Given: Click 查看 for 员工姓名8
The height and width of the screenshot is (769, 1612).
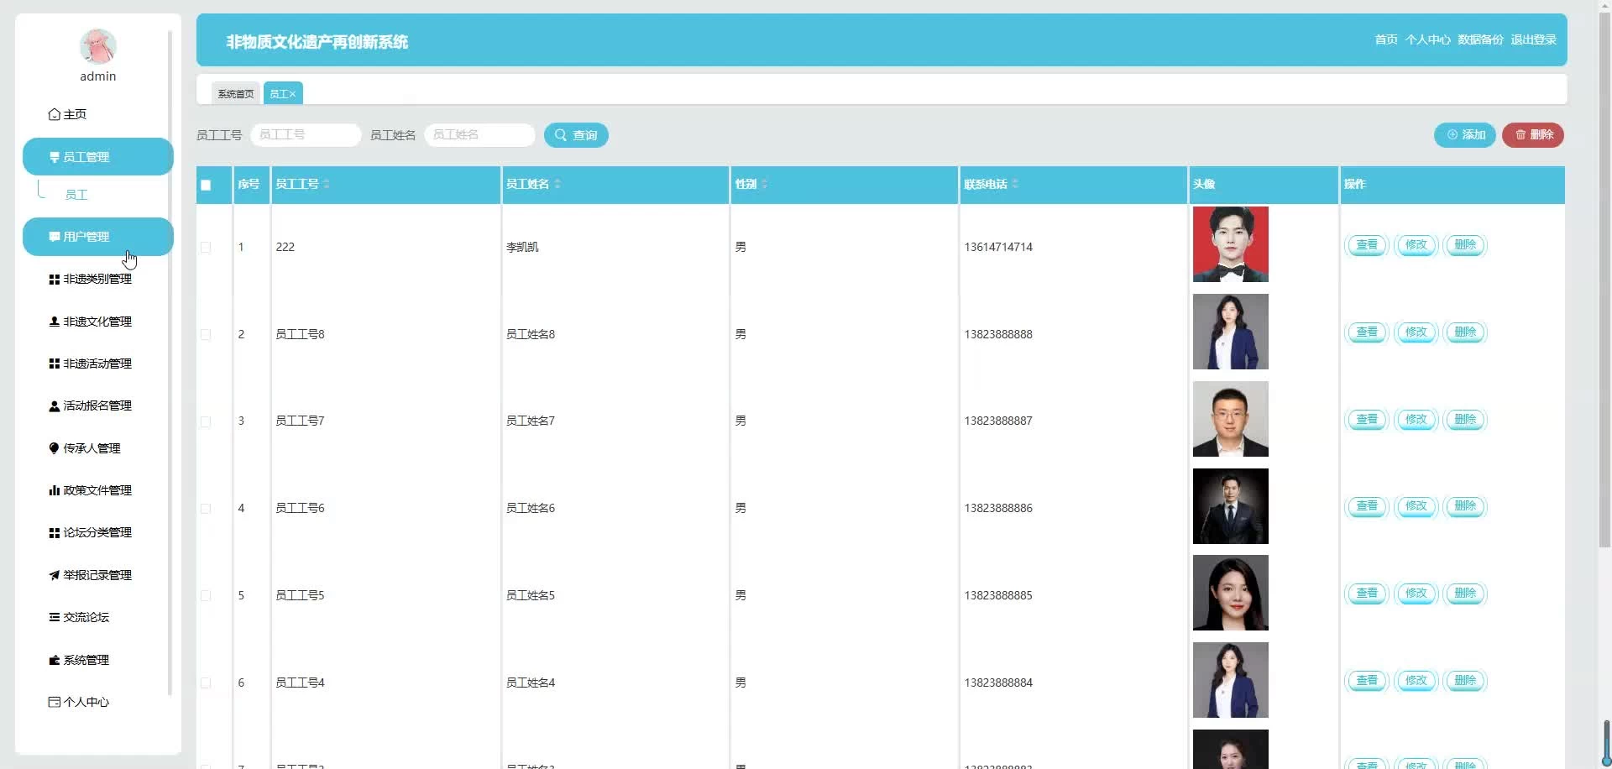Looking at the screenshot, I should (x=1367, y=332).
